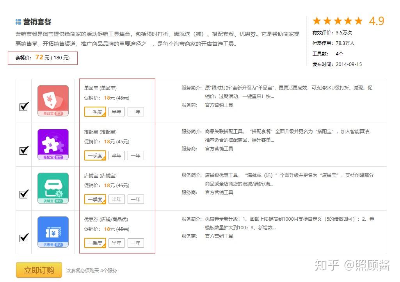Screen dimensions: 400x282
Task: Click the 单品宝 red price-tag icon
Action: click(53, 101)
